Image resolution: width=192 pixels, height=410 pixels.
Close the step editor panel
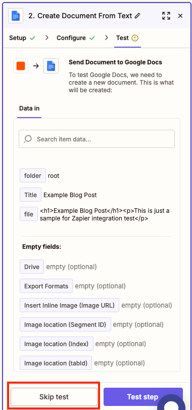[x=180, y=16]
